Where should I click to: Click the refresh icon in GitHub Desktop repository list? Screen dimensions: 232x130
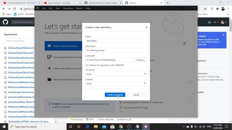coord(185,43)
